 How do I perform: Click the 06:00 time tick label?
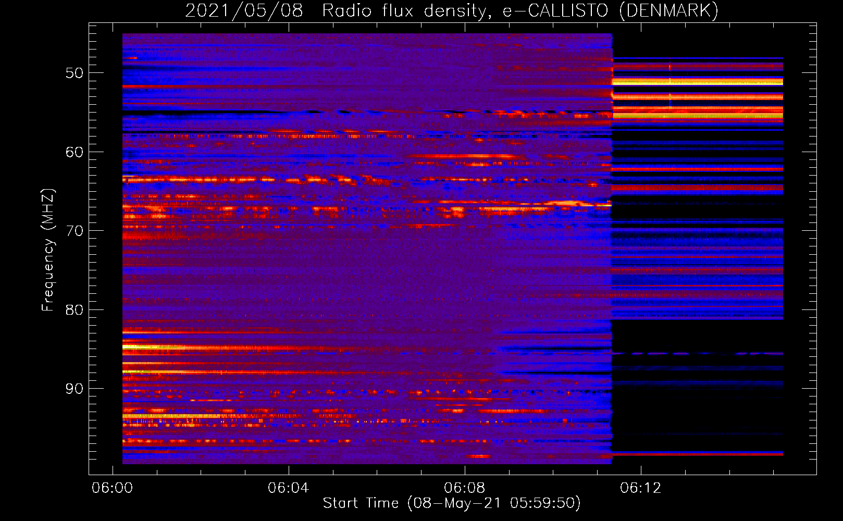click(112, 488)
